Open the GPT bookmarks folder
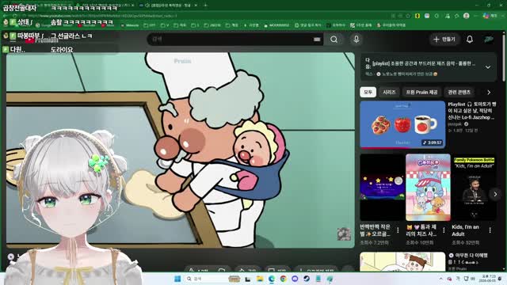Image resolution: width=507 pixels, height=285 pixels. [x=150, y=25]
